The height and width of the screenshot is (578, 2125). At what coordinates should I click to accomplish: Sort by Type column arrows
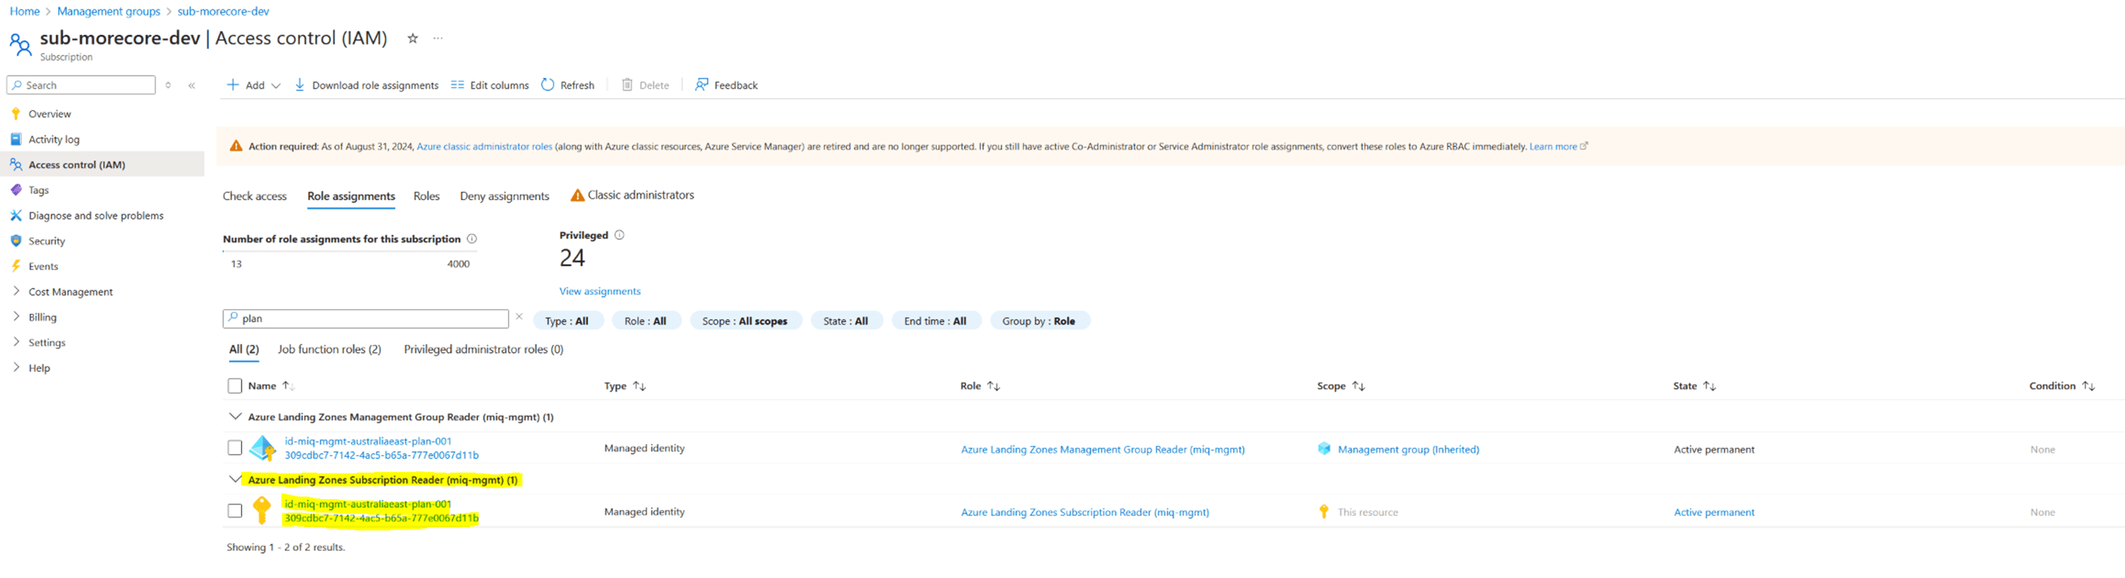click(x=639, y=386)
